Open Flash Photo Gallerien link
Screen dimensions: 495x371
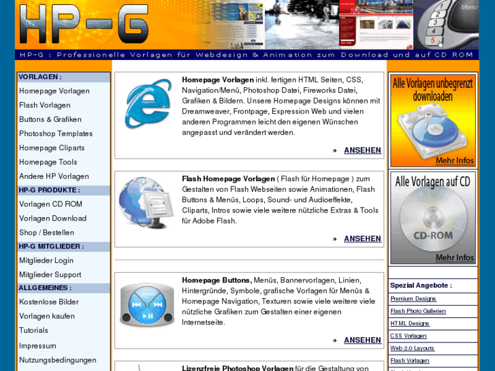(418, 311)
